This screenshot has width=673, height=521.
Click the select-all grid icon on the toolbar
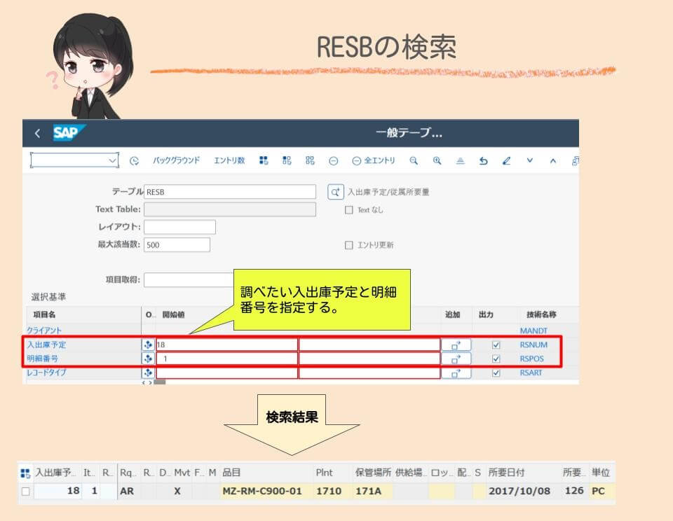click(264, 160)
